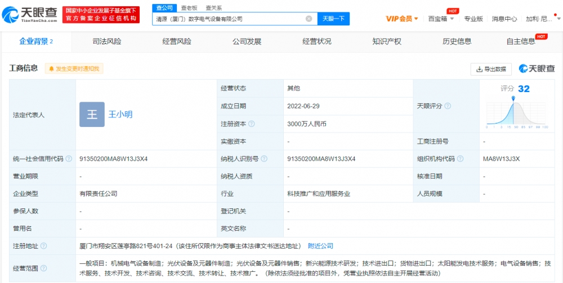This screenshot has width=563, height=283.
Task: Open the 附近公司 link
Action: pos(321,246)
